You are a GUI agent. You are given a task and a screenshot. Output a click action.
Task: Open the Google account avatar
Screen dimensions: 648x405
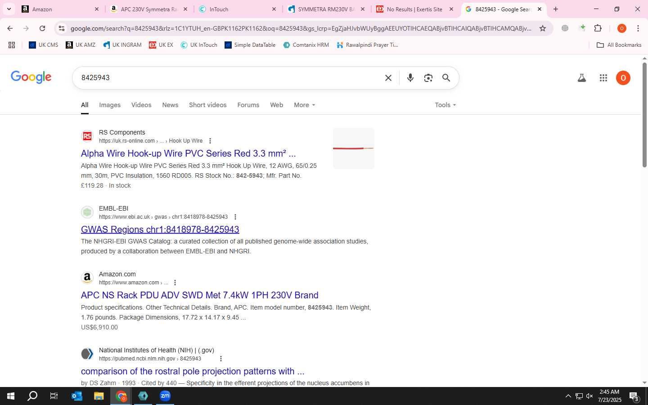tap(623, 78)
